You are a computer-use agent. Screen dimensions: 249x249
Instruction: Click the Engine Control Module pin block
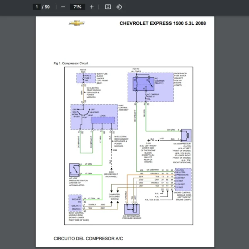click(183, 178)
